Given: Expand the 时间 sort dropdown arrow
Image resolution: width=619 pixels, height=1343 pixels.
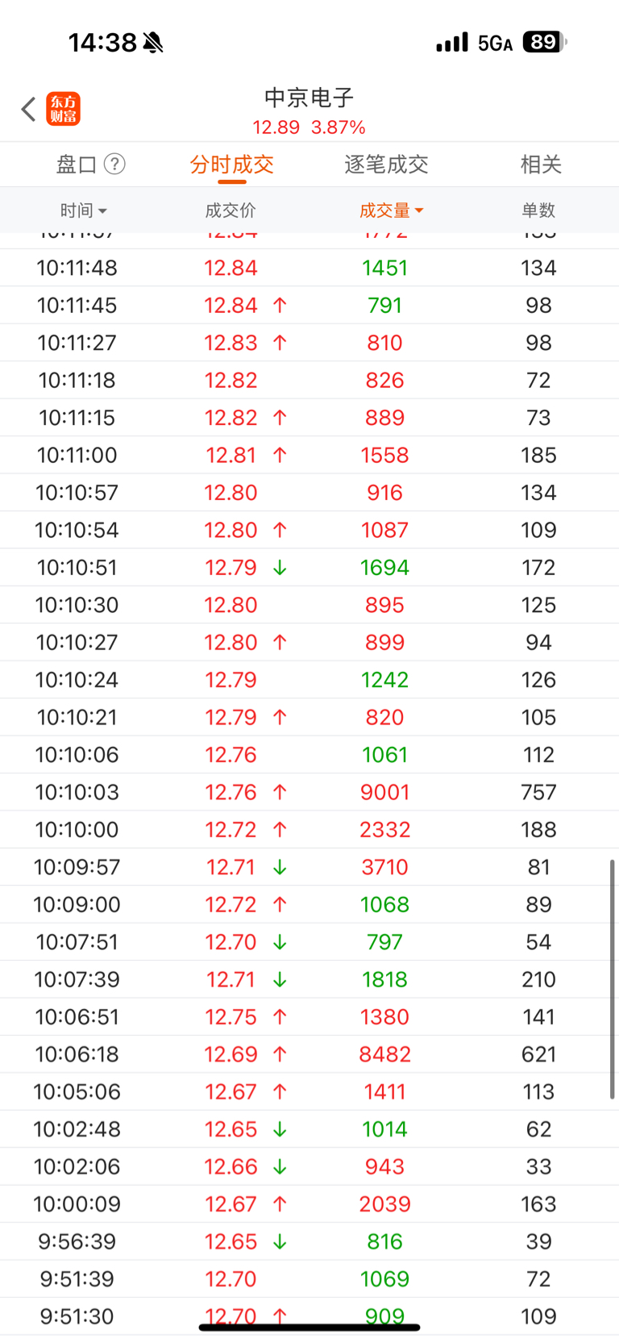Looking at the screenshot, I should coord(102,211).
